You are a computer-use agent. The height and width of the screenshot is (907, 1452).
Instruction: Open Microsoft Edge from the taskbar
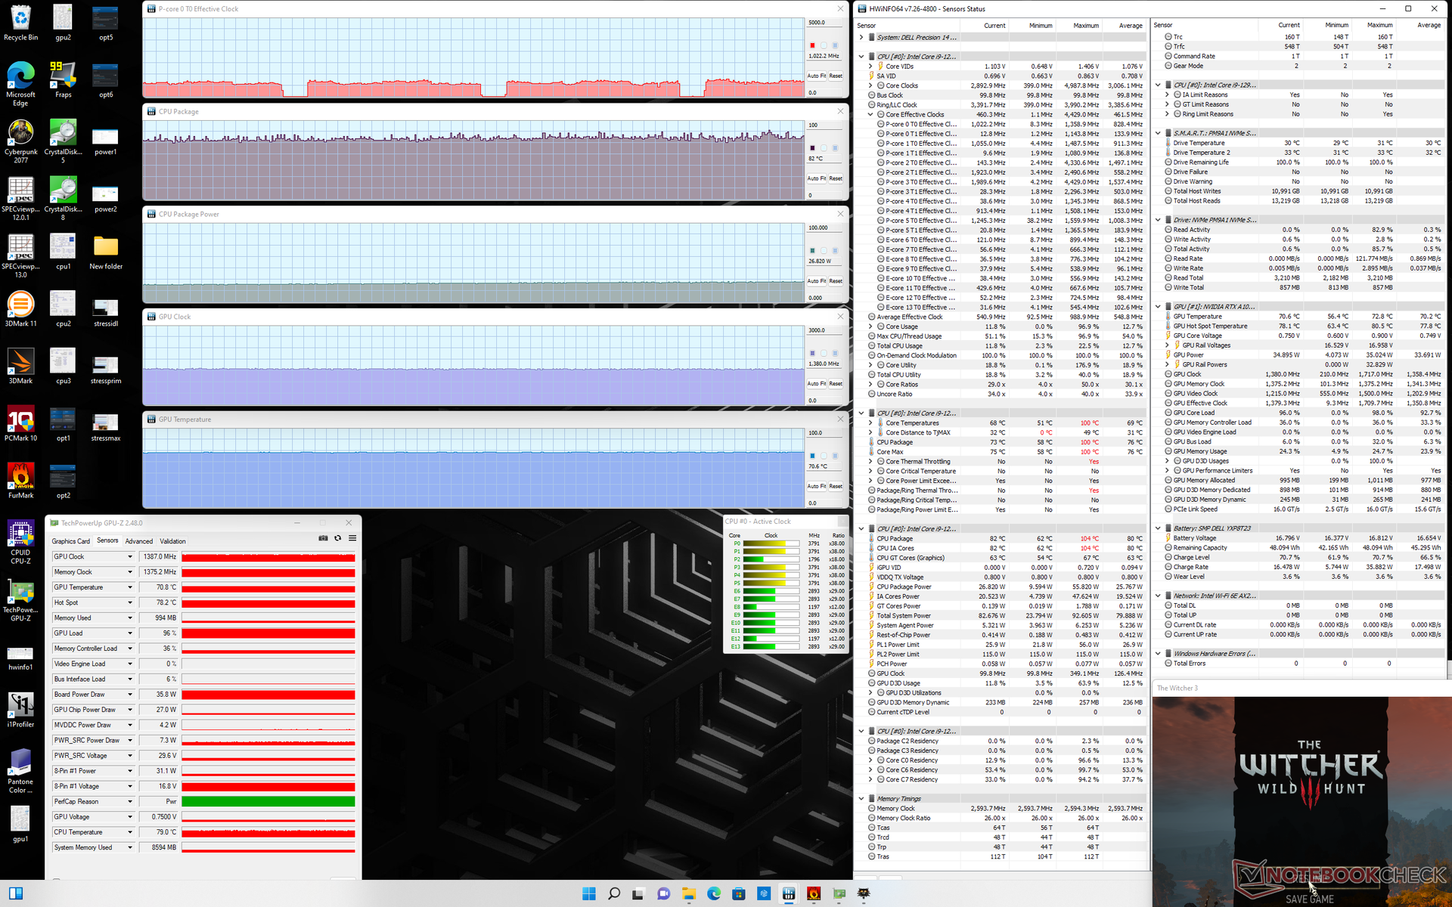[713, 893]
